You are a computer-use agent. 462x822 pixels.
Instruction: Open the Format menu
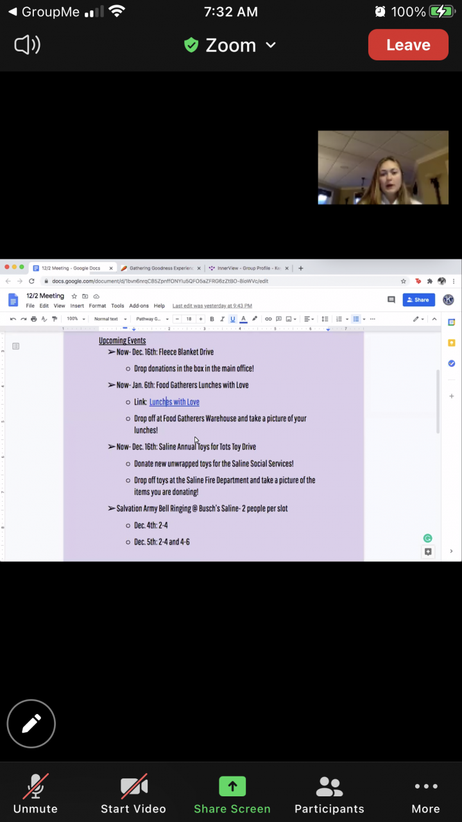click(98, 306)
